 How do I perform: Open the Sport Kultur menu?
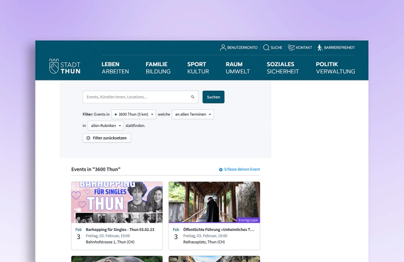(x=198, y=68)
